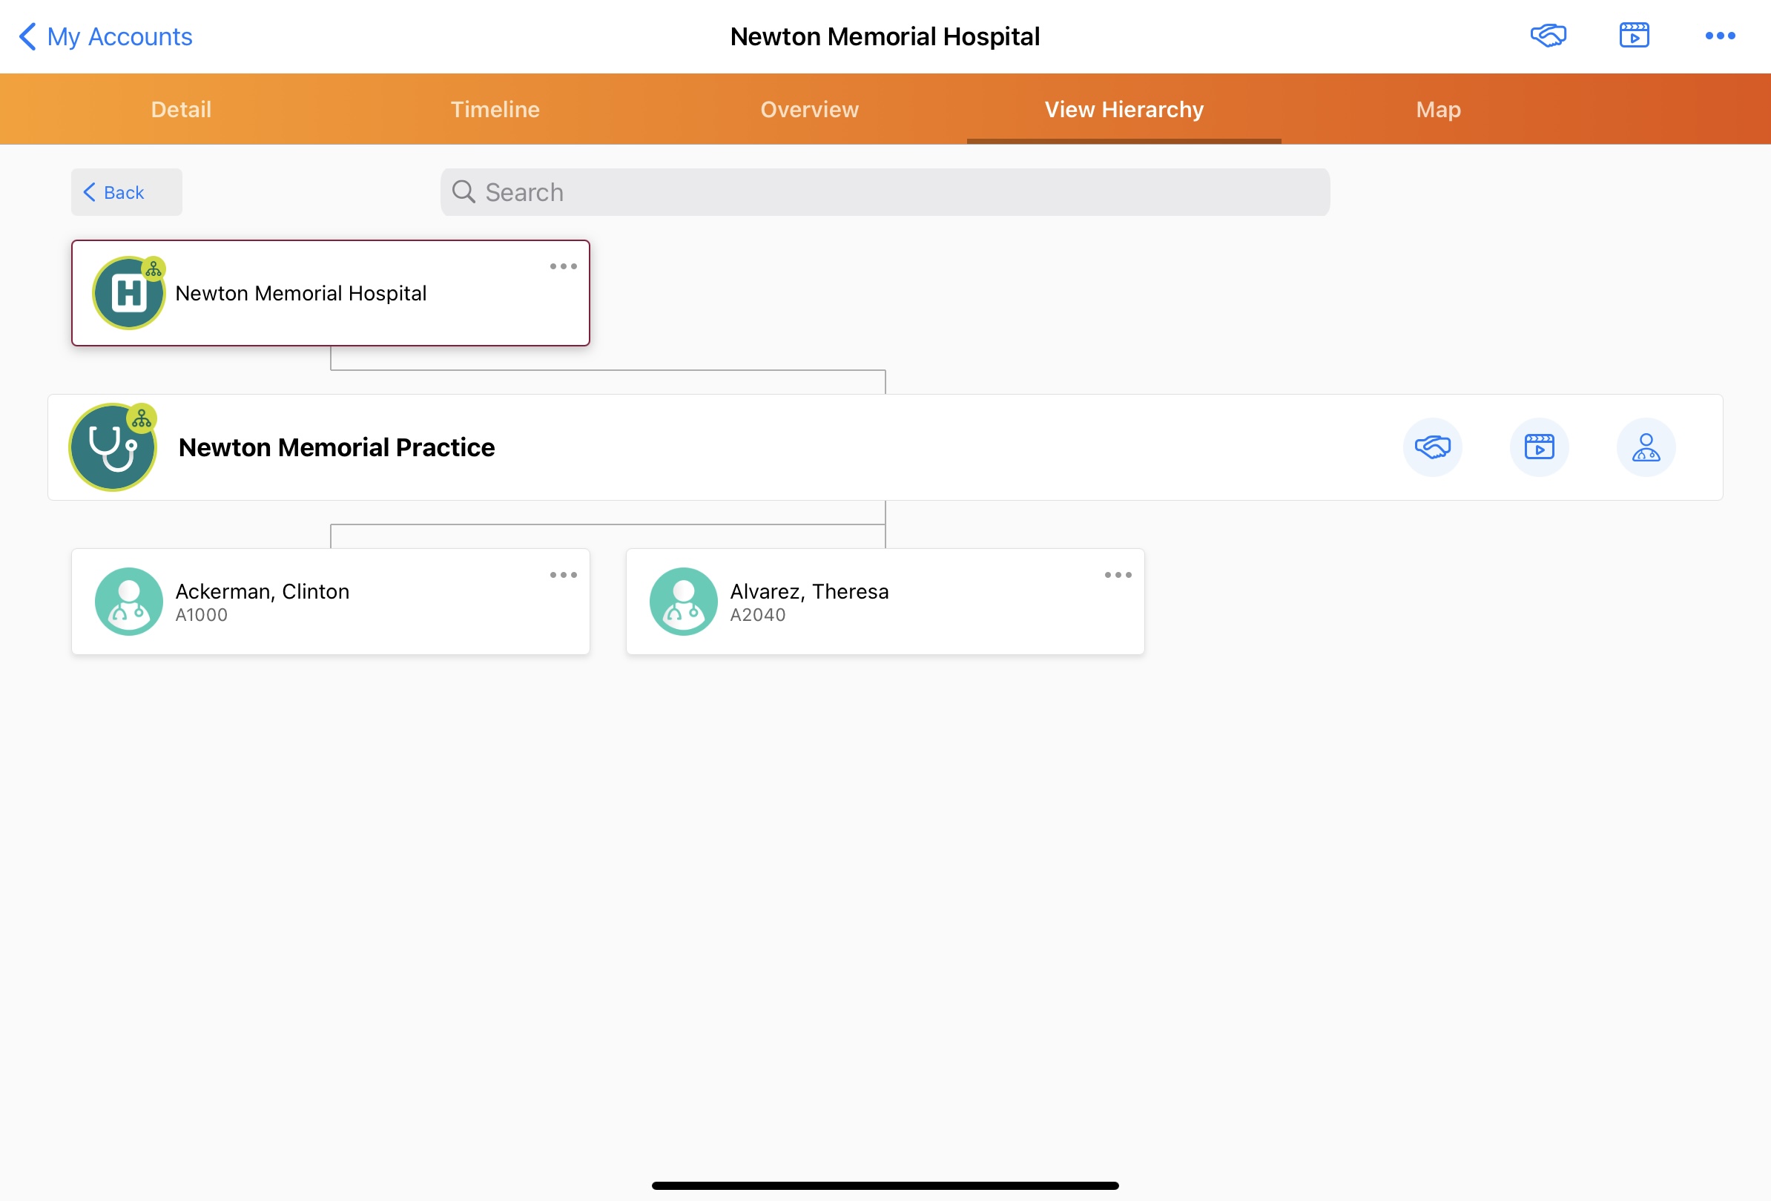Viewport: 1771px width, 1201px height.
Task: Tap Alvarez, Theresa's avatar icon
Action: pyautogui.click(x=683, y=602)
